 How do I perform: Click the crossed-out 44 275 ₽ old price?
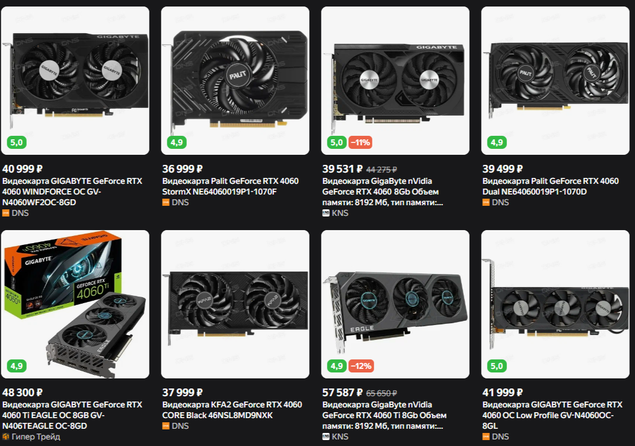(381, 170)
